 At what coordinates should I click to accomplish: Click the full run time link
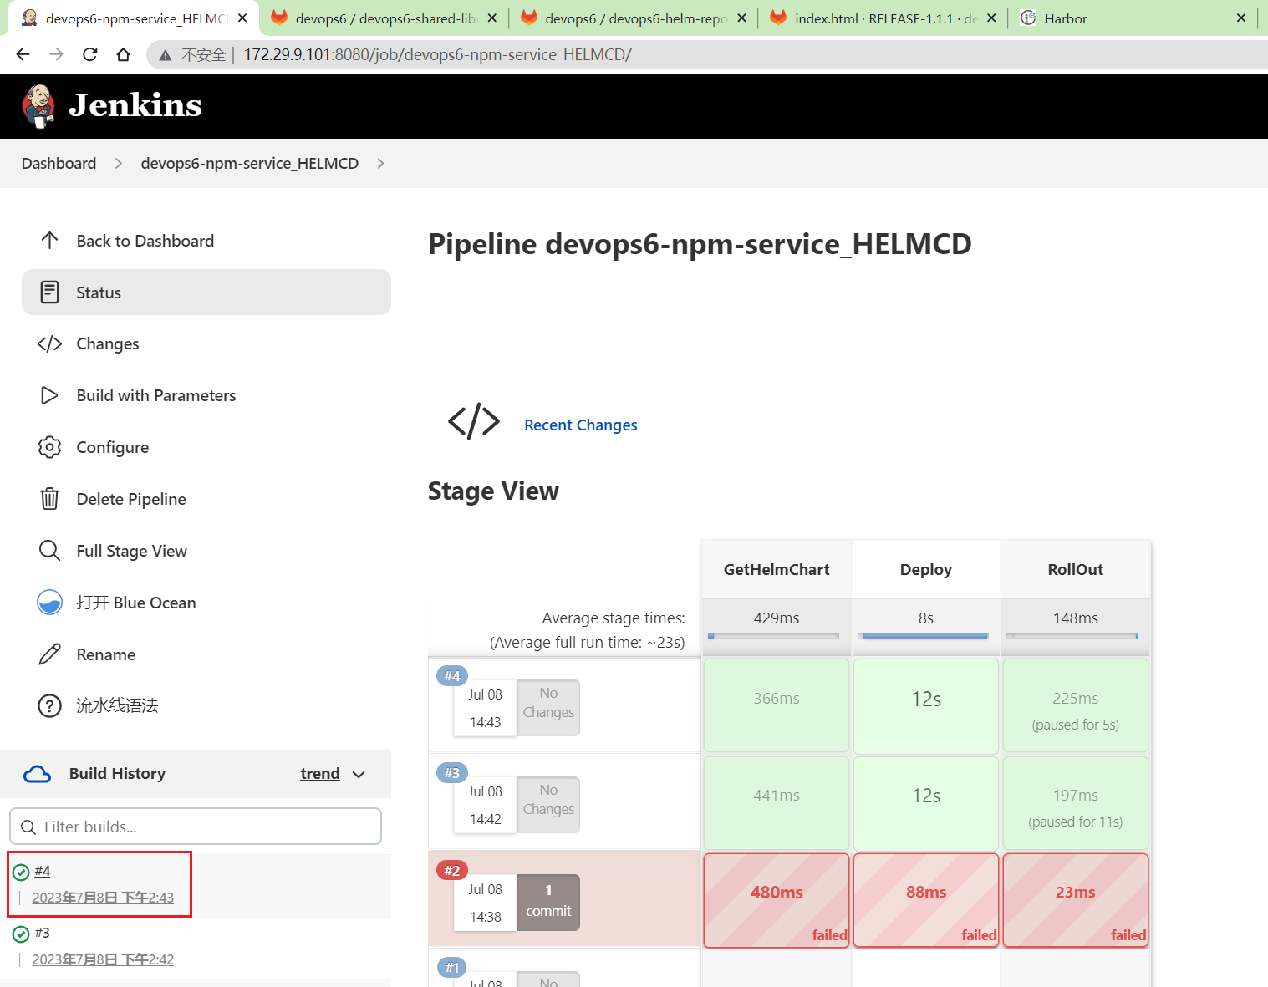(x=565, y=643)
